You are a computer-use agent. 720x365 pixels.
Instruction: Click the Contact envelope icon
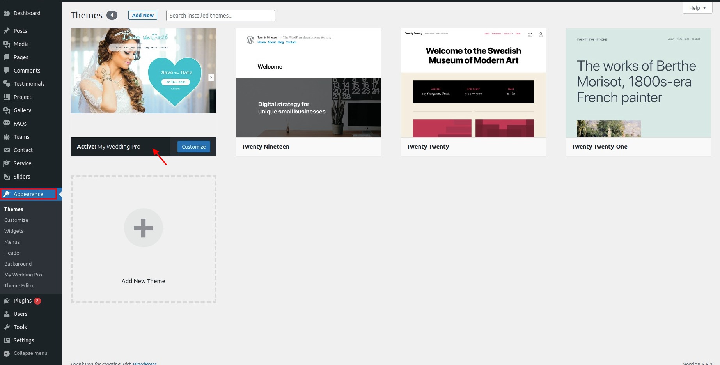7,150
